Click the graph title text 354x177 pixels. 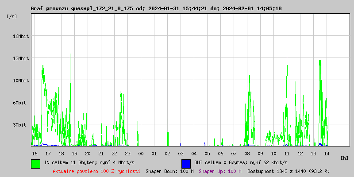[156, 8]
